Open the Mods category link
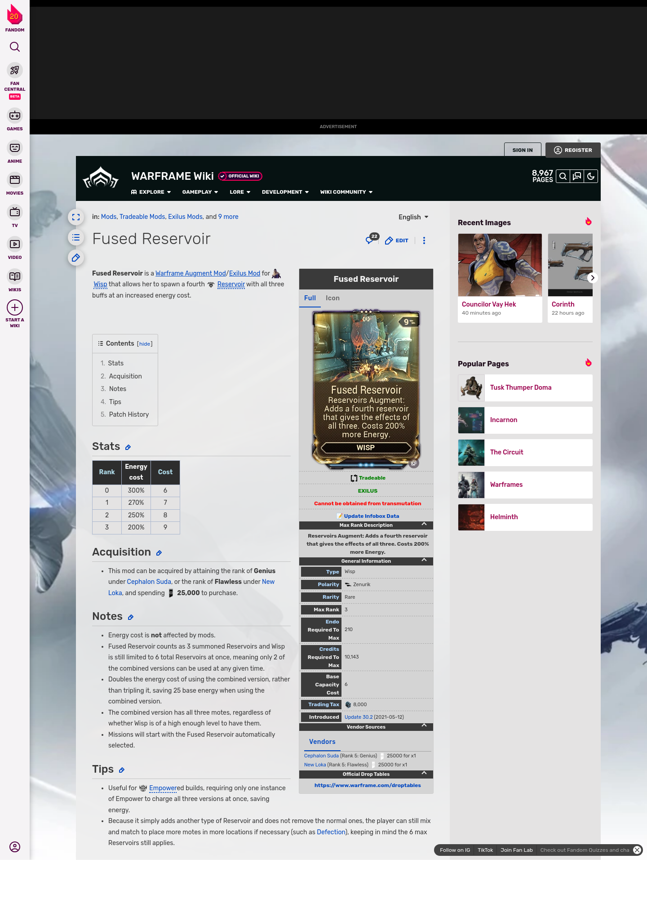 (109, 217)
